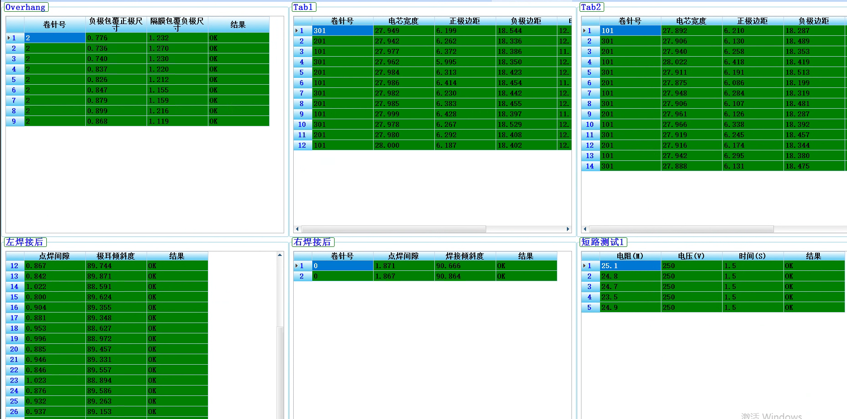Screen dimensions: 847x419
Task: Select 短路测试1 cell with value 24.9
Action: tap(630, 308)
